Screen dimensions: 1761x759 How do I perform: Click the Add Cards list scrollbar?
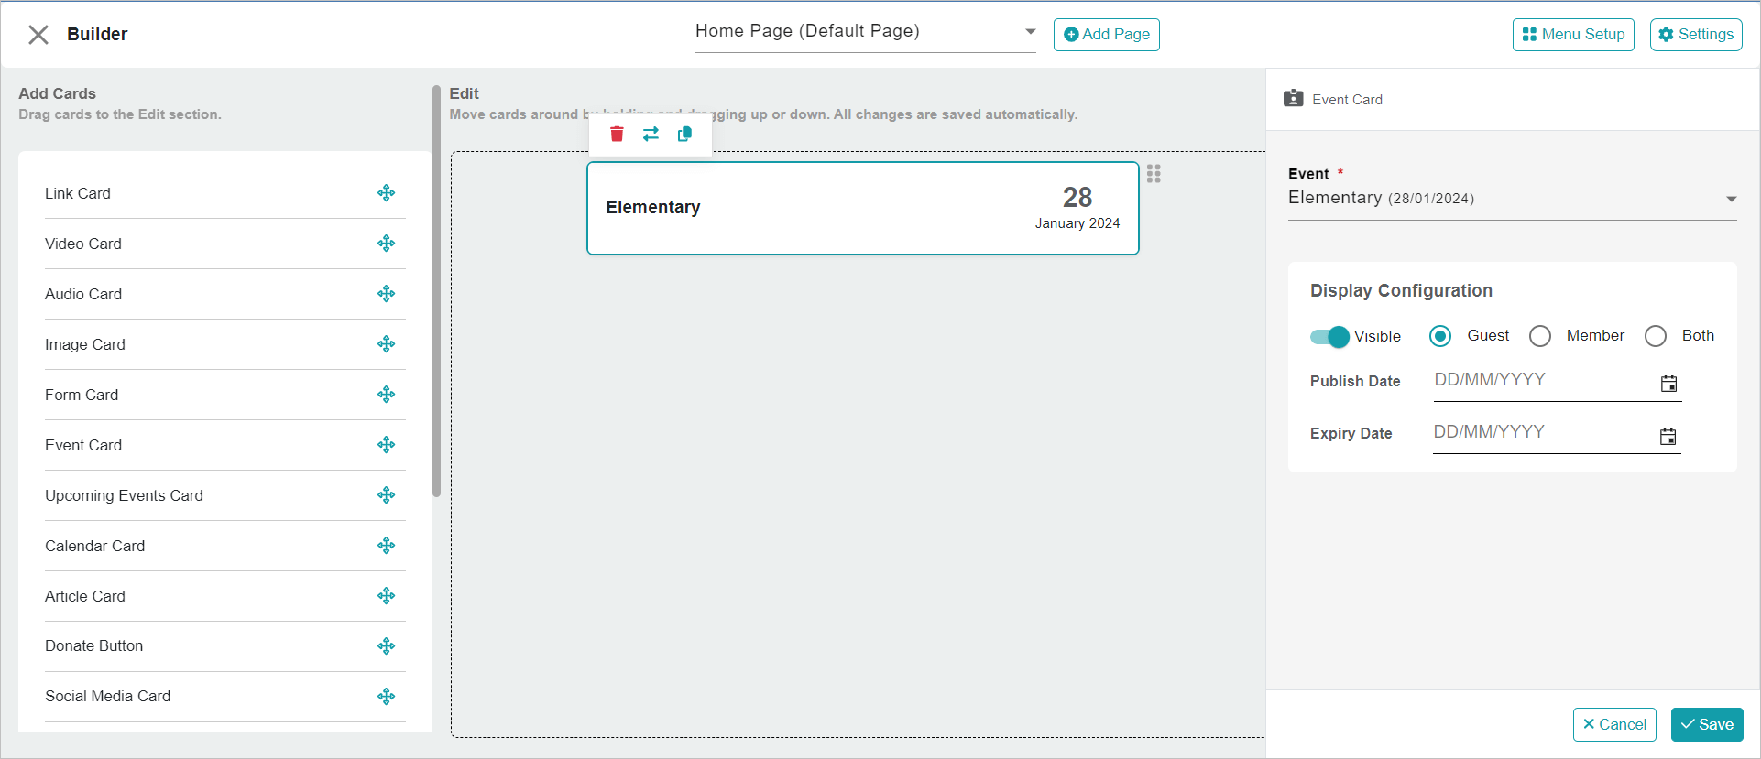437,291
